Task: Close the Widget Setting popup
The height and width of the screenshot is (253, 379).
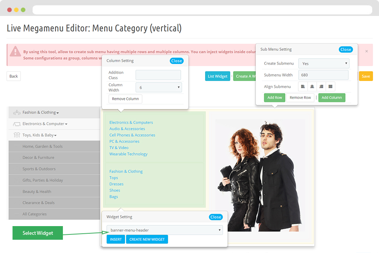Action: tap(216, 217)
